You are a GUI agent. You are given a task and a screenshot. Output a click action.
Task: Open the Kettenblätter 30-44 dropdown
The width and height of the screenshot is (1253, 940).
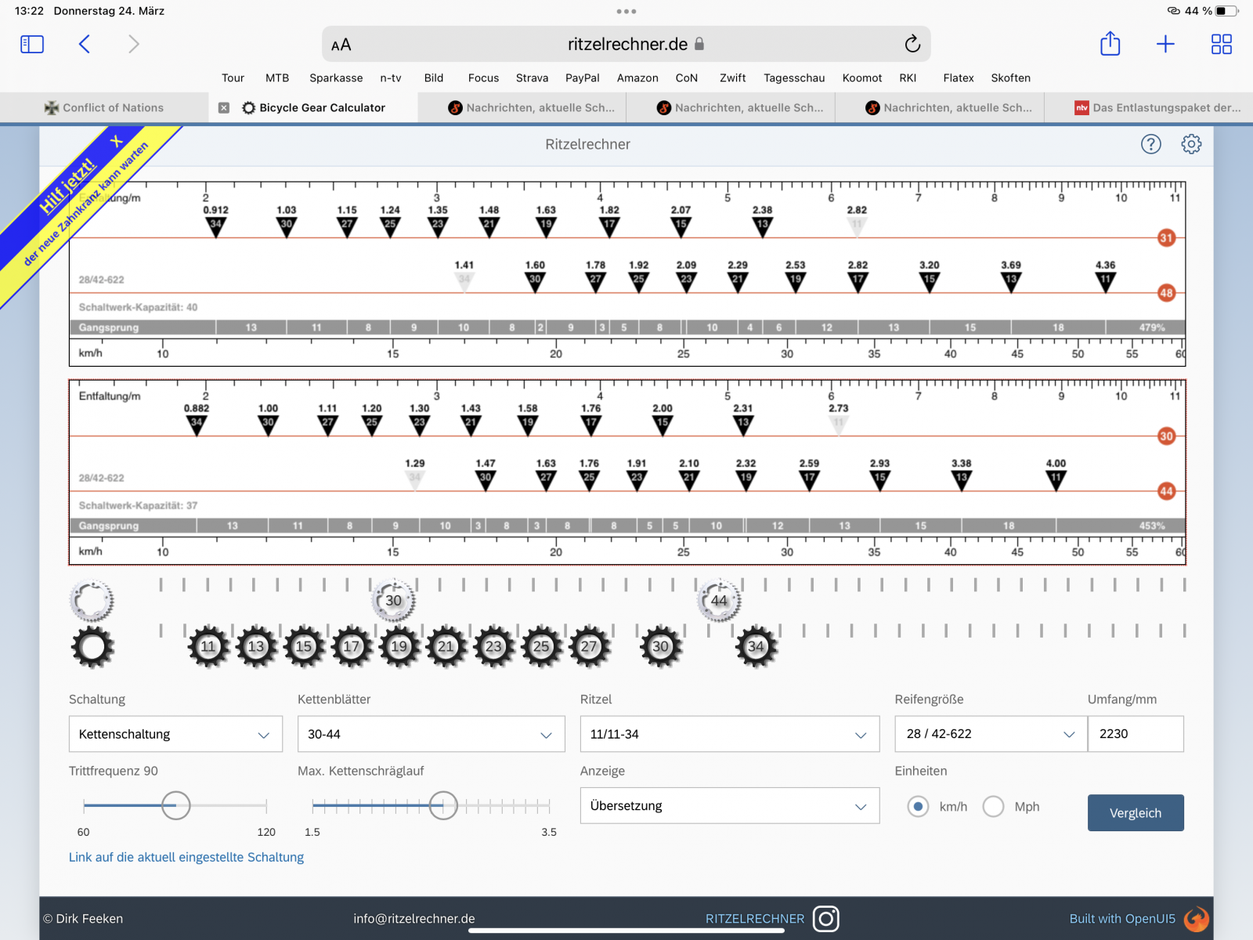click(x=431, y=734)
